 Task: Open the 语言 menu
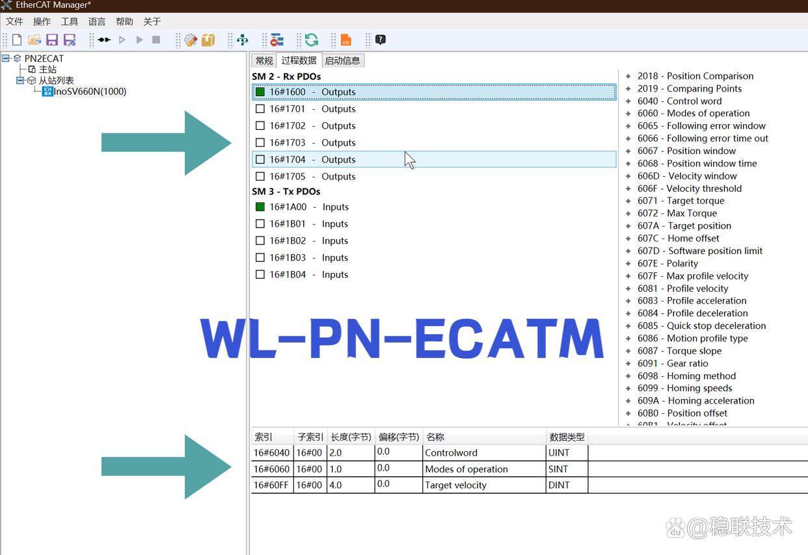(97, 21)
